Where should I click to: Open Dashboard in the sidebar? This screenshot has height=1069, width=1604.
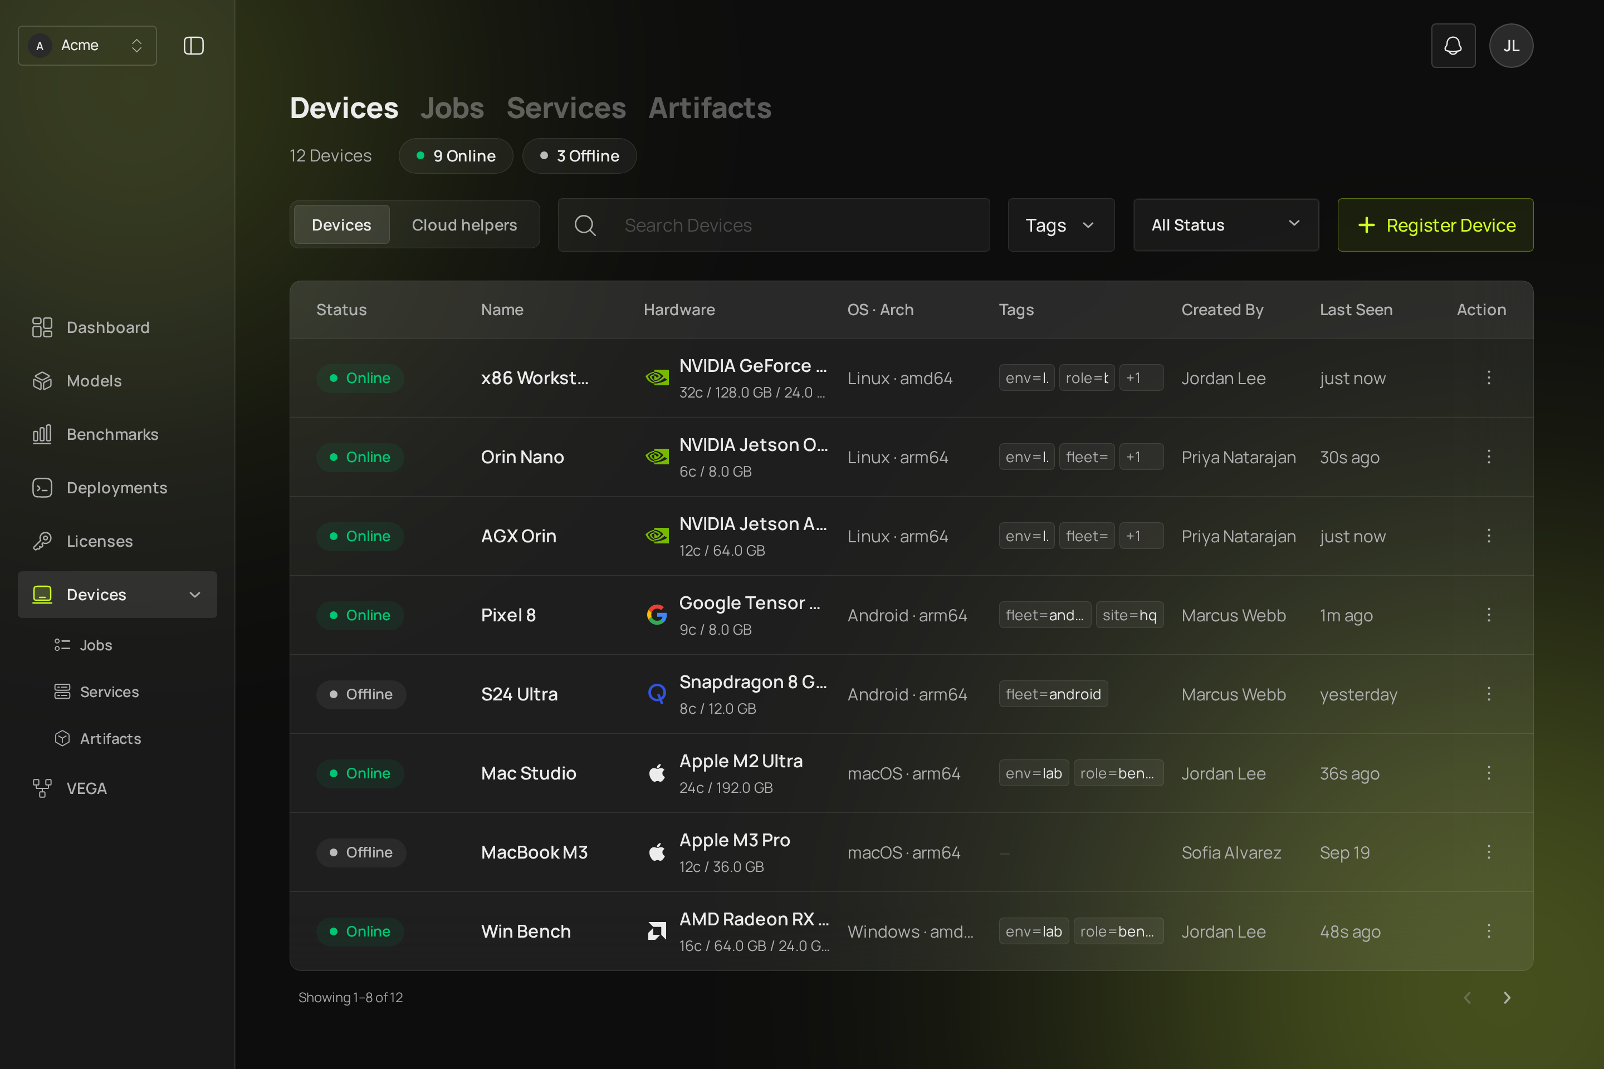tap(118, 327)
